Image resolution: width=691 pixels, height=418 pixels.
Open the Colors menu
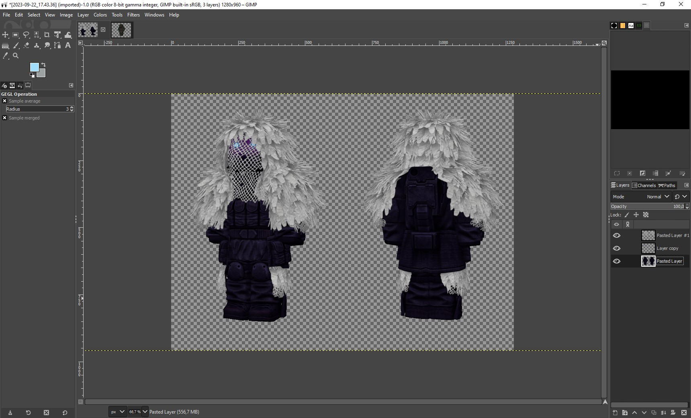(100, 15)
